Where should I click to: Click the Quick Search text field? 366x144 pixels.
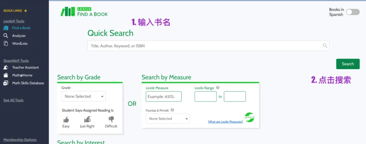coord(208,46)
